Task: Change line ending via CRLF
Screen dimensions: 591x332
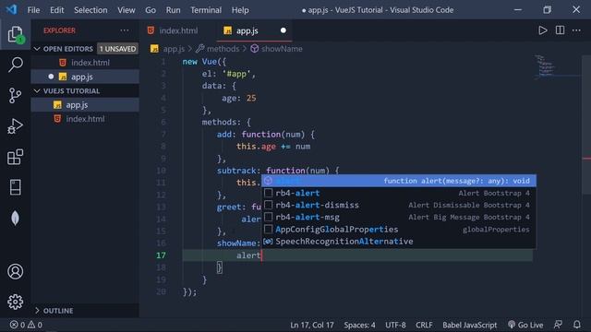Action: [x=424, y=325]
